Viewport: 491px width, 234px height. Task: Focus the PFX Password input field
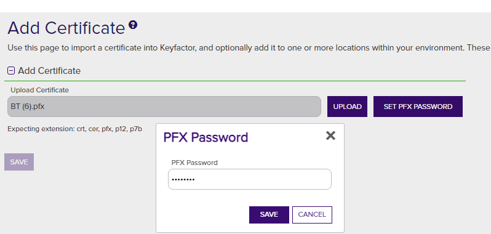(x=250, y=179)
